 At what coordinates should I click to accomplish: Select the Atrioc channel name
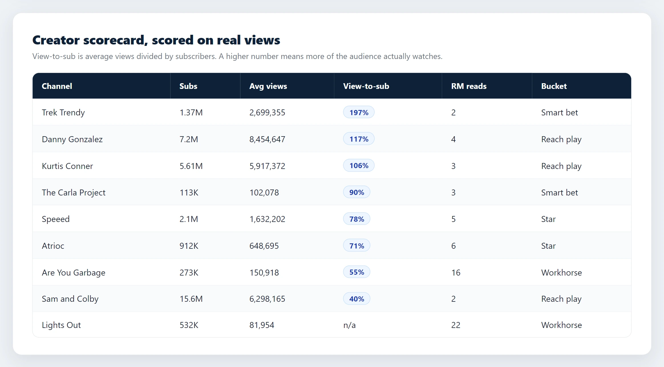click(x=53, y=246)
